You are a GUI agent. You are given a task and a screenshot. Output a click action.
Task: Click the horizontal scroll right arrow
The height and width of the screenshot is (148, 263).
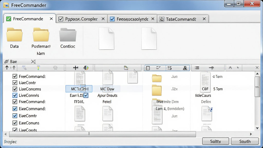pyautogui.click(x=251, y=134)
